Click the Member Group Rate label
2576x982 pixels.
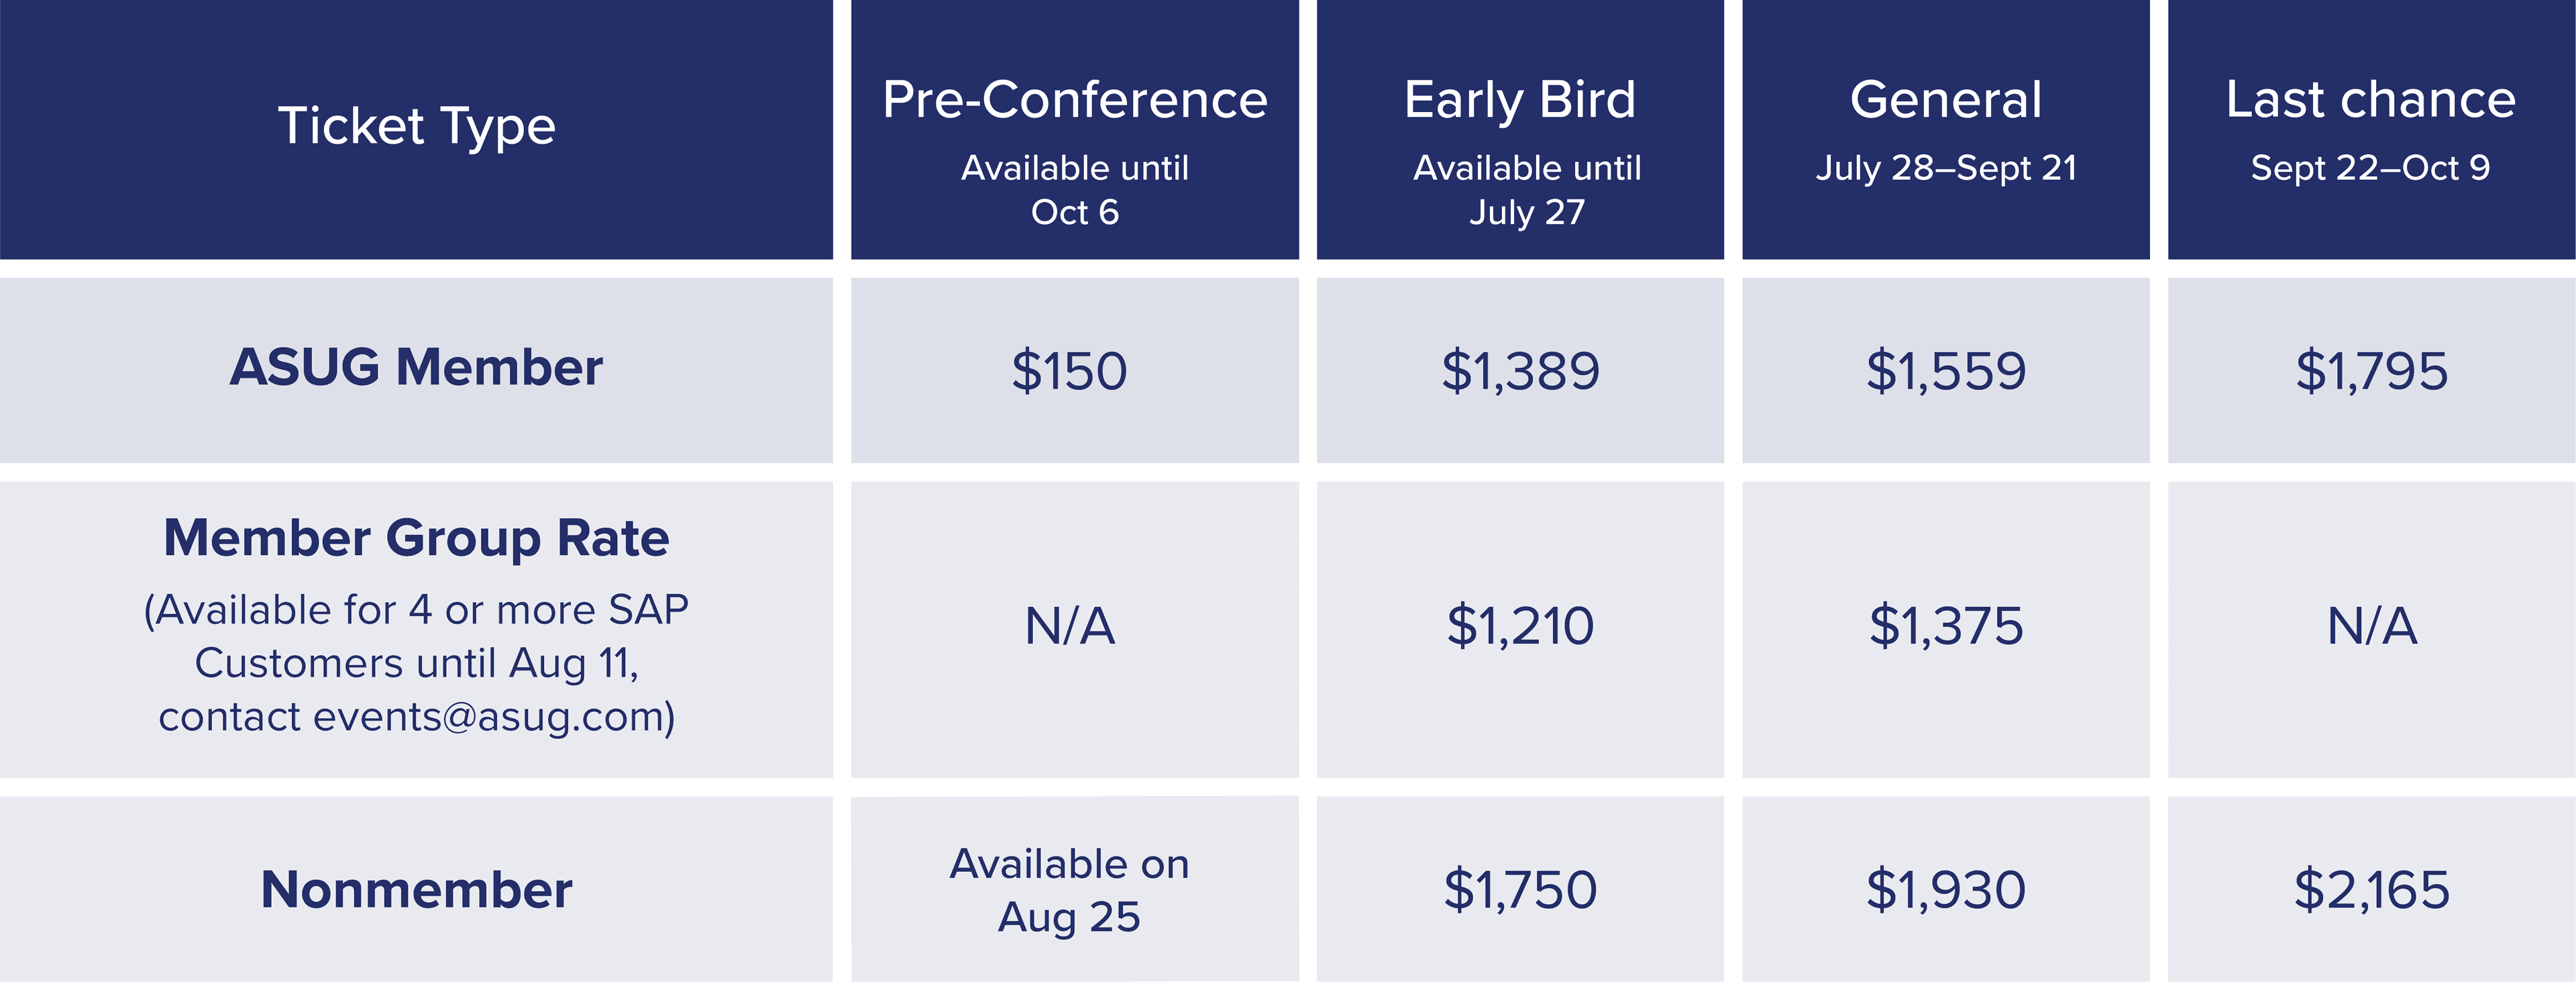416,538
